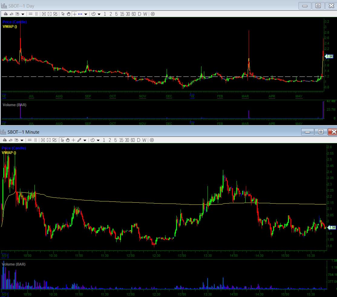Expand settings dropdown arrow in 1 Minute toolbar

(22, 140)
